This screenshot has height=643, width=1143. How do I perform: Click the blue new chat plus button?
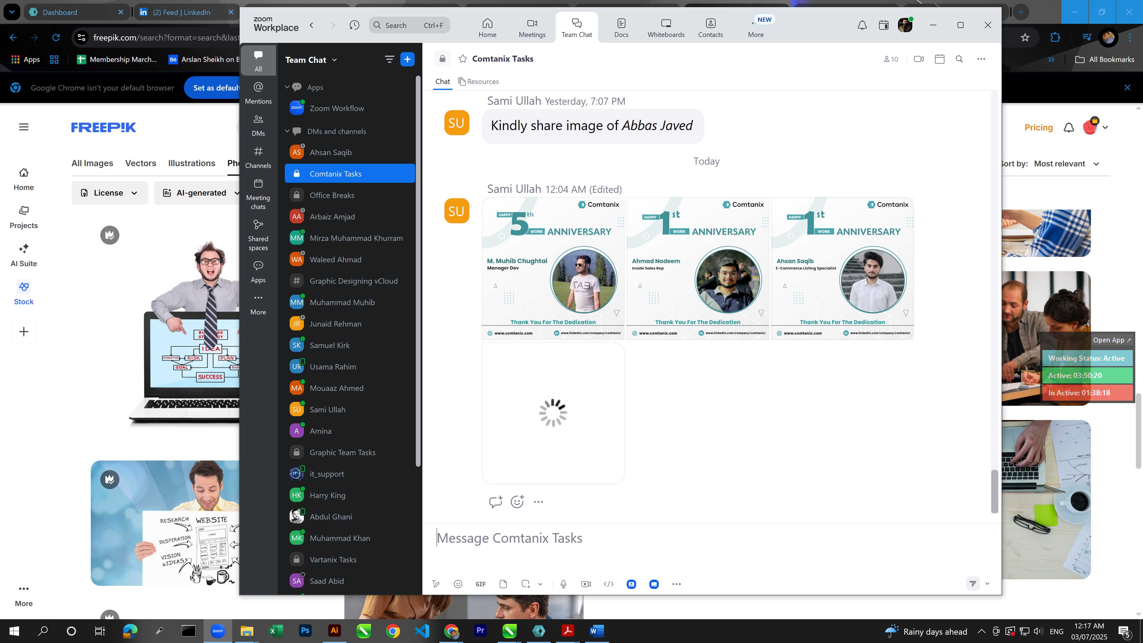click(x=407, y=60)
